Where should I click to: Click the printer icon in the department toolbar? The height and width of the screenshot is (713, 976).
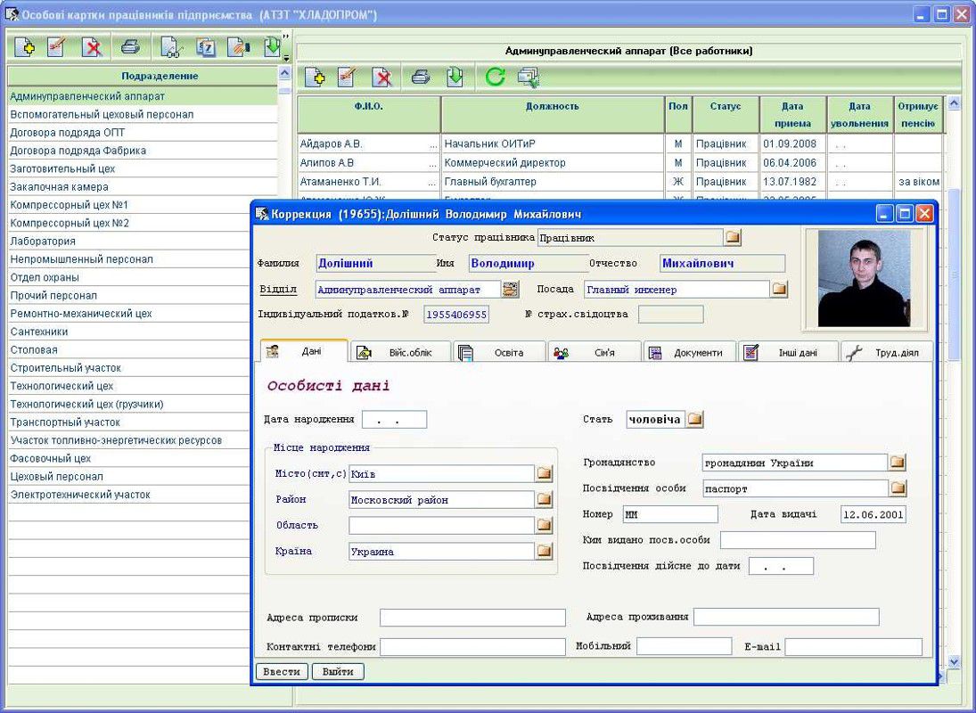click(130, 47)
